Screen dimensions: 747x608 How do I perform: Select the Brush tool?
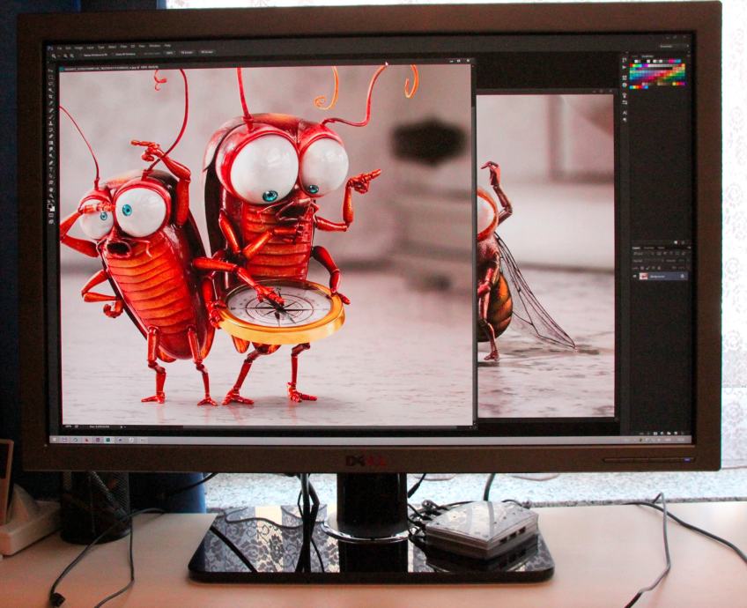pos(50,116)
